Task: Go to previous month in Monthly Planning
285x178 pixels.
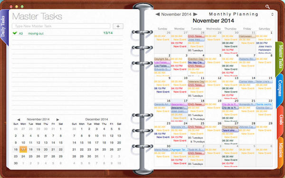Action: tap(158, 14)
